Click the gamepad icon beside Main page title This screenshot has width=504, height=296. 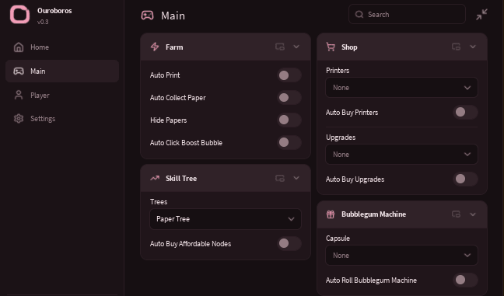tap(148, 15)
